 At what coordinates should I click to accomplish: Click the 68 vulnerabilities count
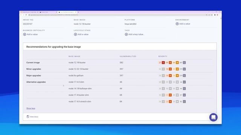pyautogui.click(x=121, y=95)
